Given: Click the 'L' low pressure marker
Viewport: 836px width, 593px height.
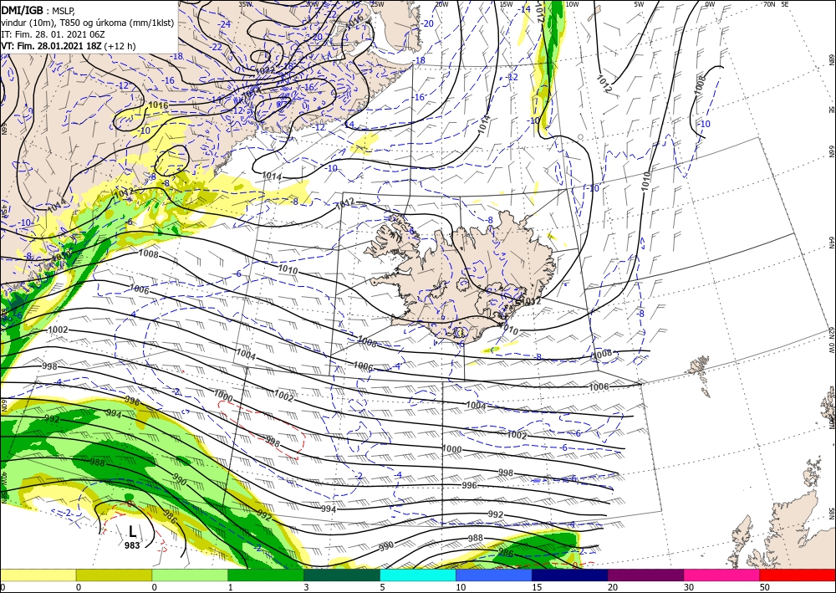Looking at the screenshot, I should [132, 530].
